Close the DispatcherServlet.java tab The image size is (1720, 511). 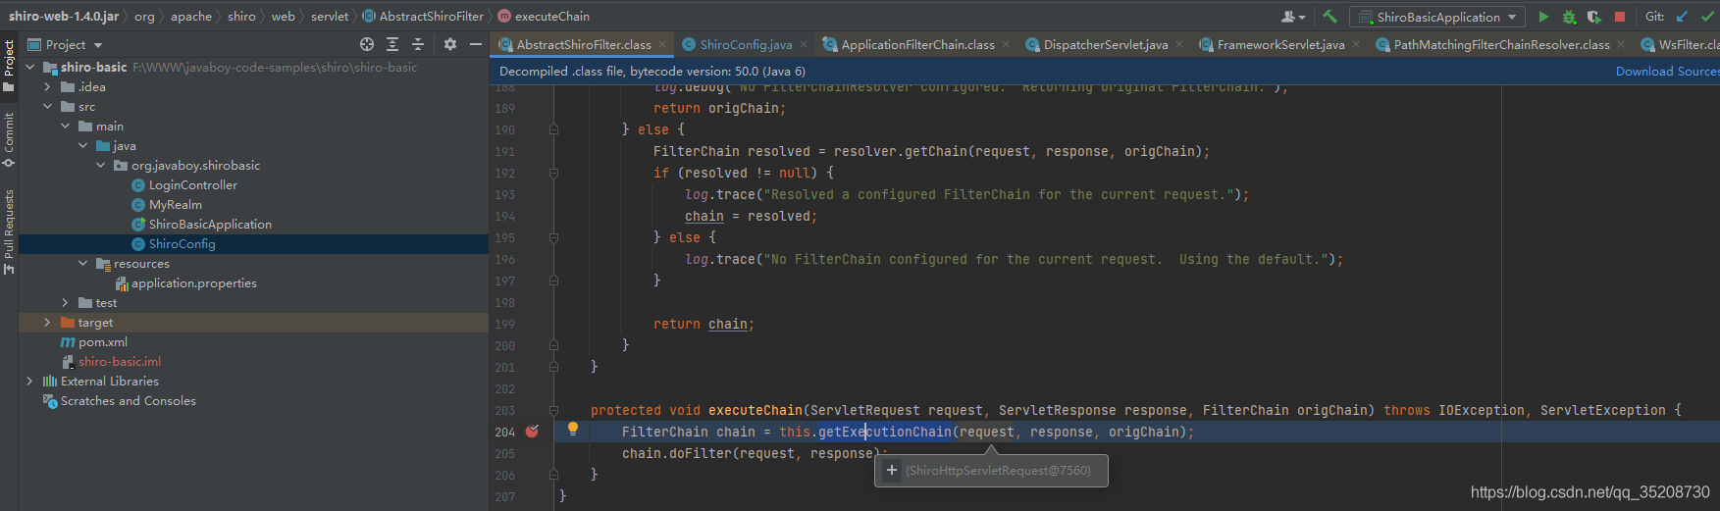[x=1179, y=44]
